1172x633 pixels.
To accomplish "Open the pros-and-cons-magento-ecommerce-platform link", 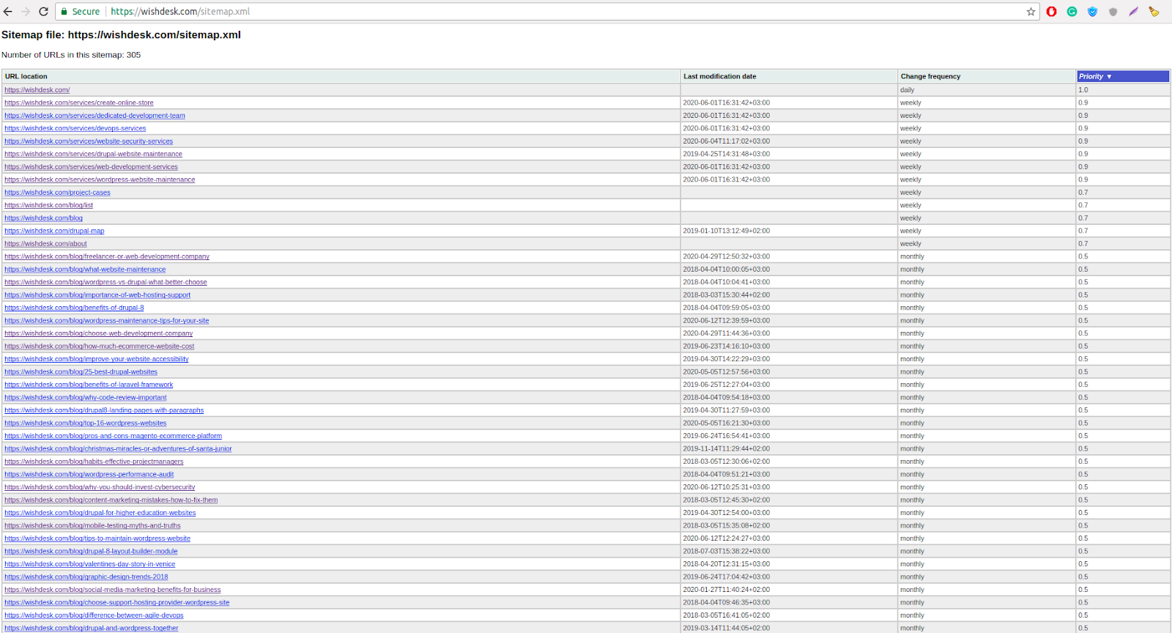I will tap(113, 436).
